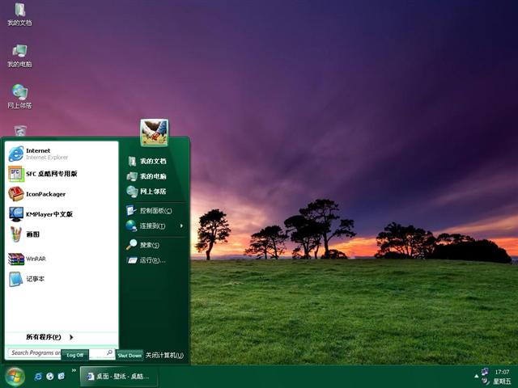The width and height of the screenshot is (518, 388).
Task: Expand the 连接到 submenu
Action: (x=154, y=226)
